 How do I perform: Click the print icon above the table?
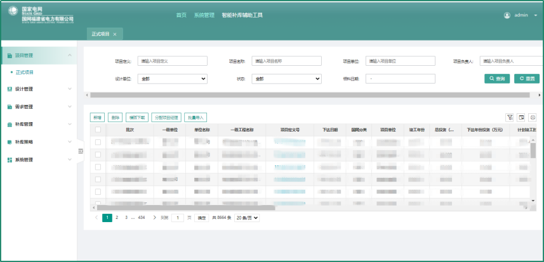click(x=533, y=117)
